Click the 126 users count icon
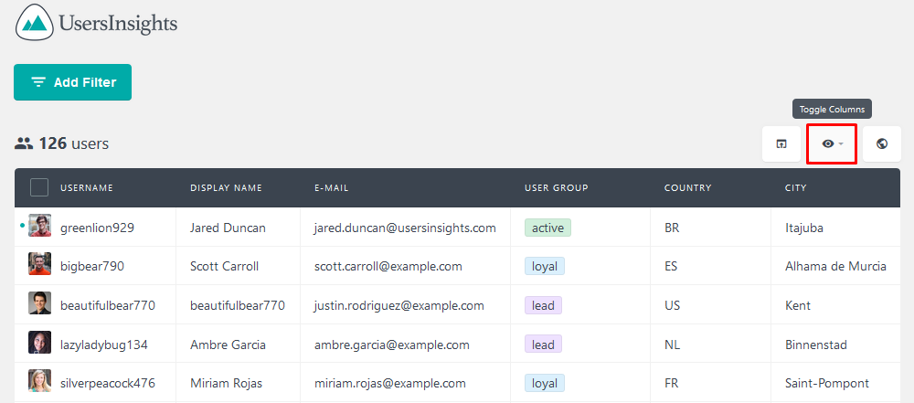The height and width of the screenshot is (403, 914). click(24, 143)
